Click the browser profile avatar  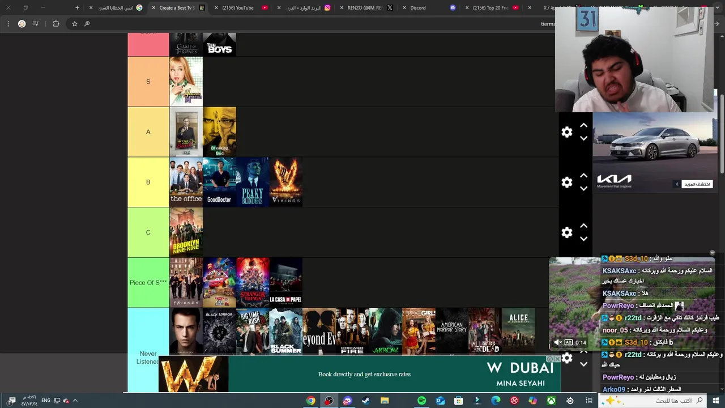[22, 24]
